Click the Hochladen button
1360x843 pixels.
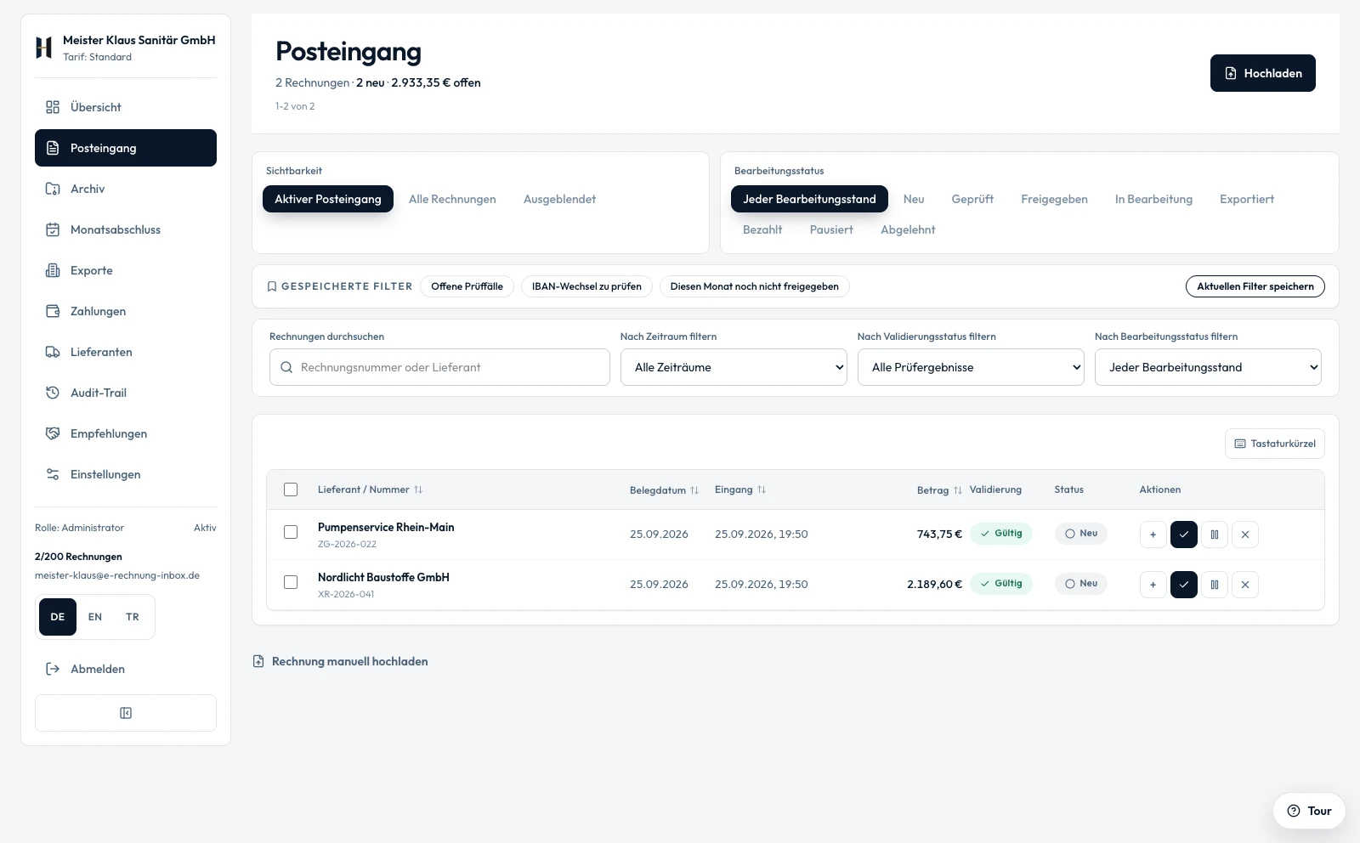(1263, 73)
